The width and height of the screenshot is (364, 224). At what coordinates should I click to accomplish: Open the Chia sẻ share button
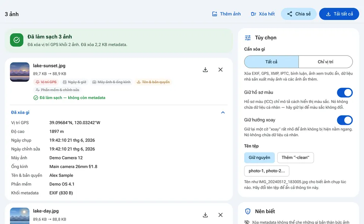[299, 14]
